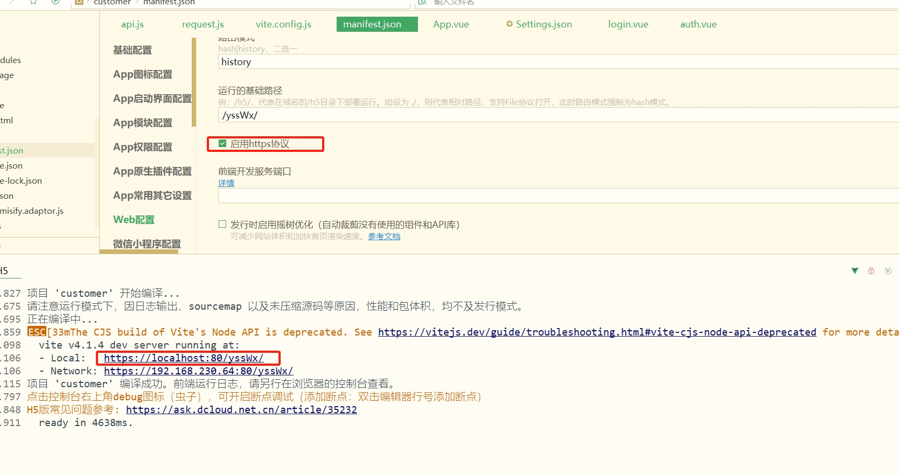Click the empty 前端开发服务端口 input field

point(558,196)
